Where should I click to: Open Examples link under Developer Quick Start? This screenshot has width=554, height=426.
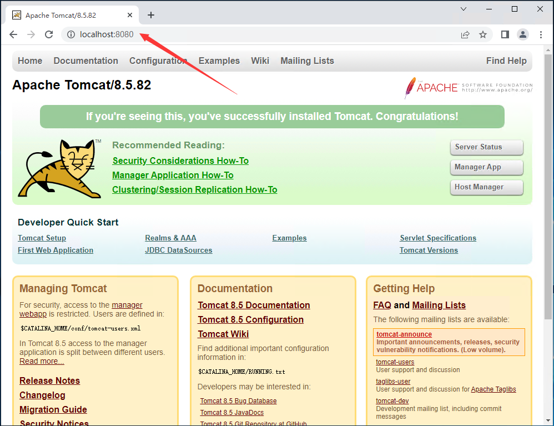pos(289,238)
